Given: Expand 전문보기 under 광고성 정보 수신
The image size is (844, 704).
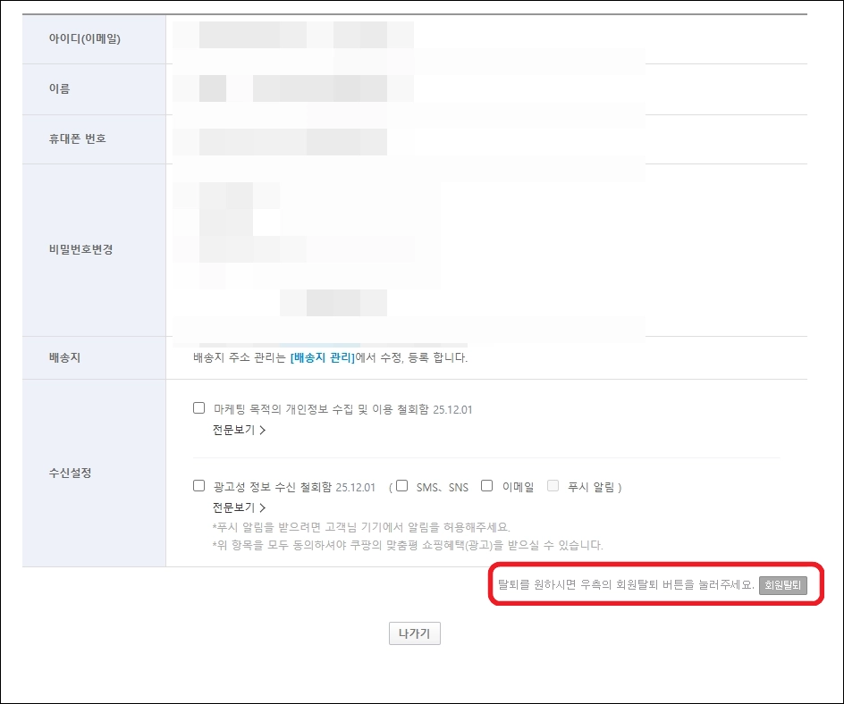Looking at the screenshot, I should coord(239,507).
